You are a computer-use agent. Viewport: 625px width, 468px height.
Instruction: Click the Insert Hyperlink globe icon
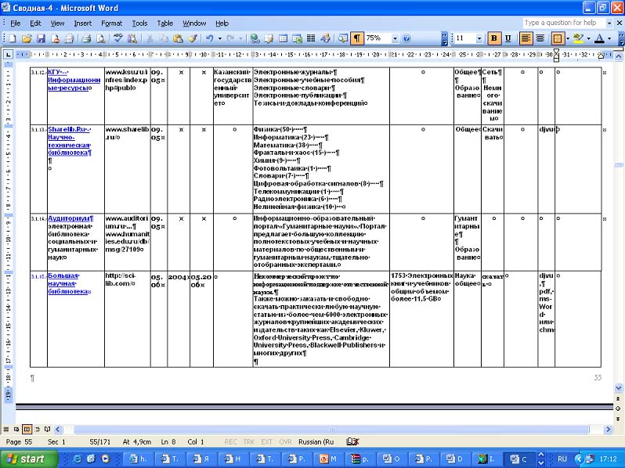pyautogui.click(x=254, y=38)
